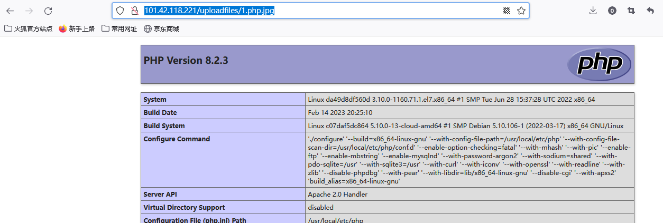Click the undo arrow toolbar icon

point(650,11)
